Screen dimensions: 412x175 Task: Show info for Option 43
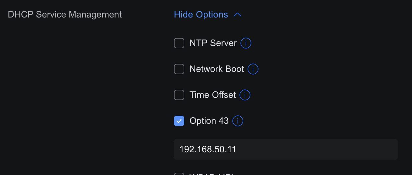[238, 121]
